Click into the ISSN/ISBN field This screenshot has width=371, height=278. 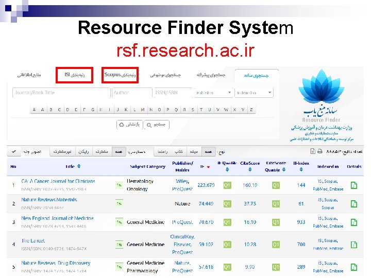tap(173, 93)
